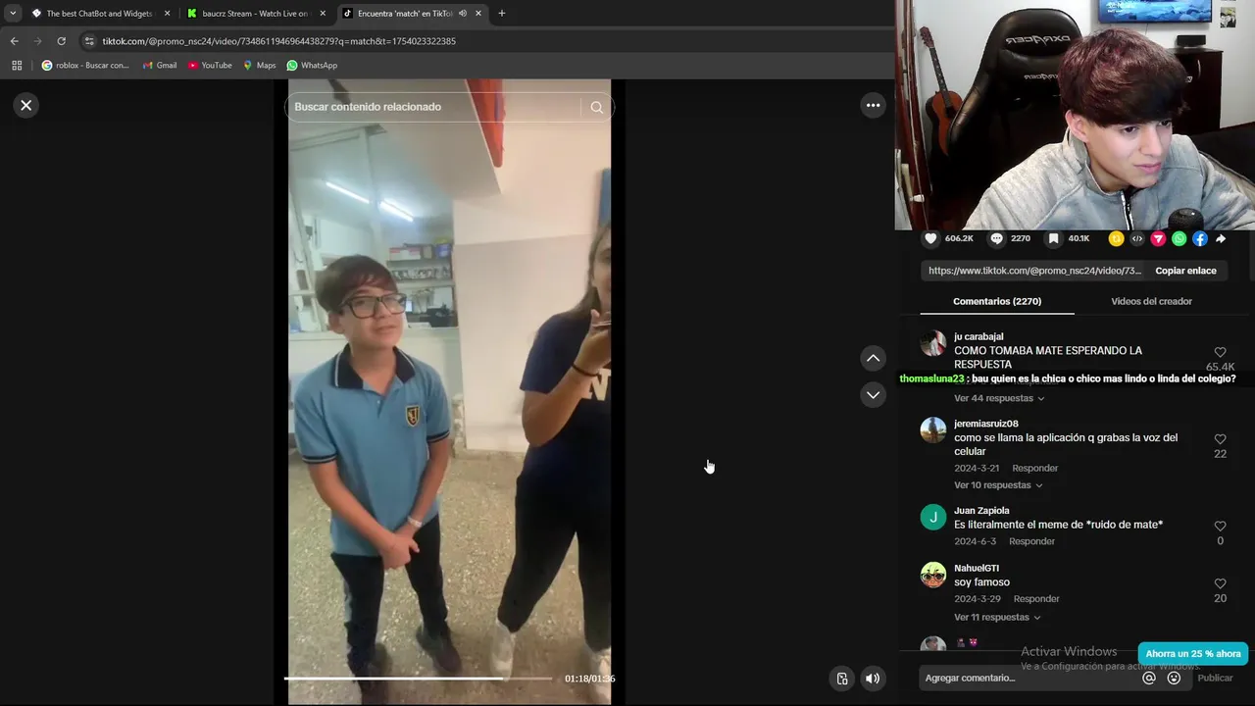Click the auto-scroll icon beside volume
This screenshot has height=706, width=1255.
(x=841, y=679)
